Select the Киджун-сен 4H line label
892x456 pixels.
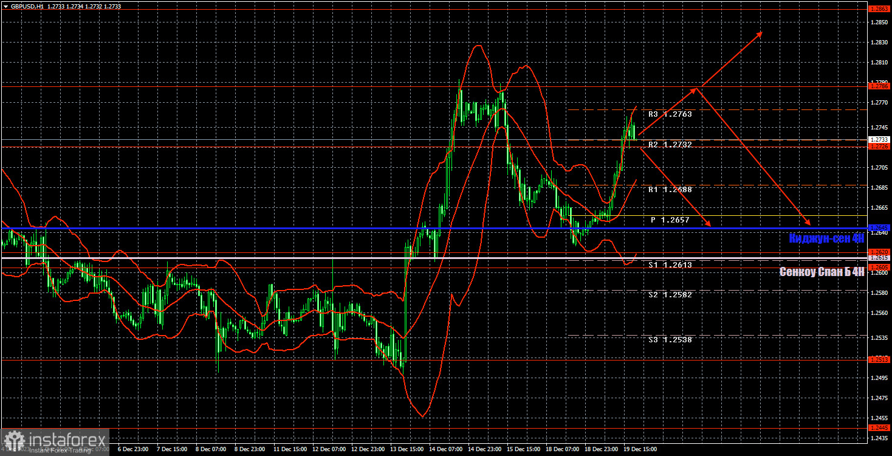click(x=826, y=238)
